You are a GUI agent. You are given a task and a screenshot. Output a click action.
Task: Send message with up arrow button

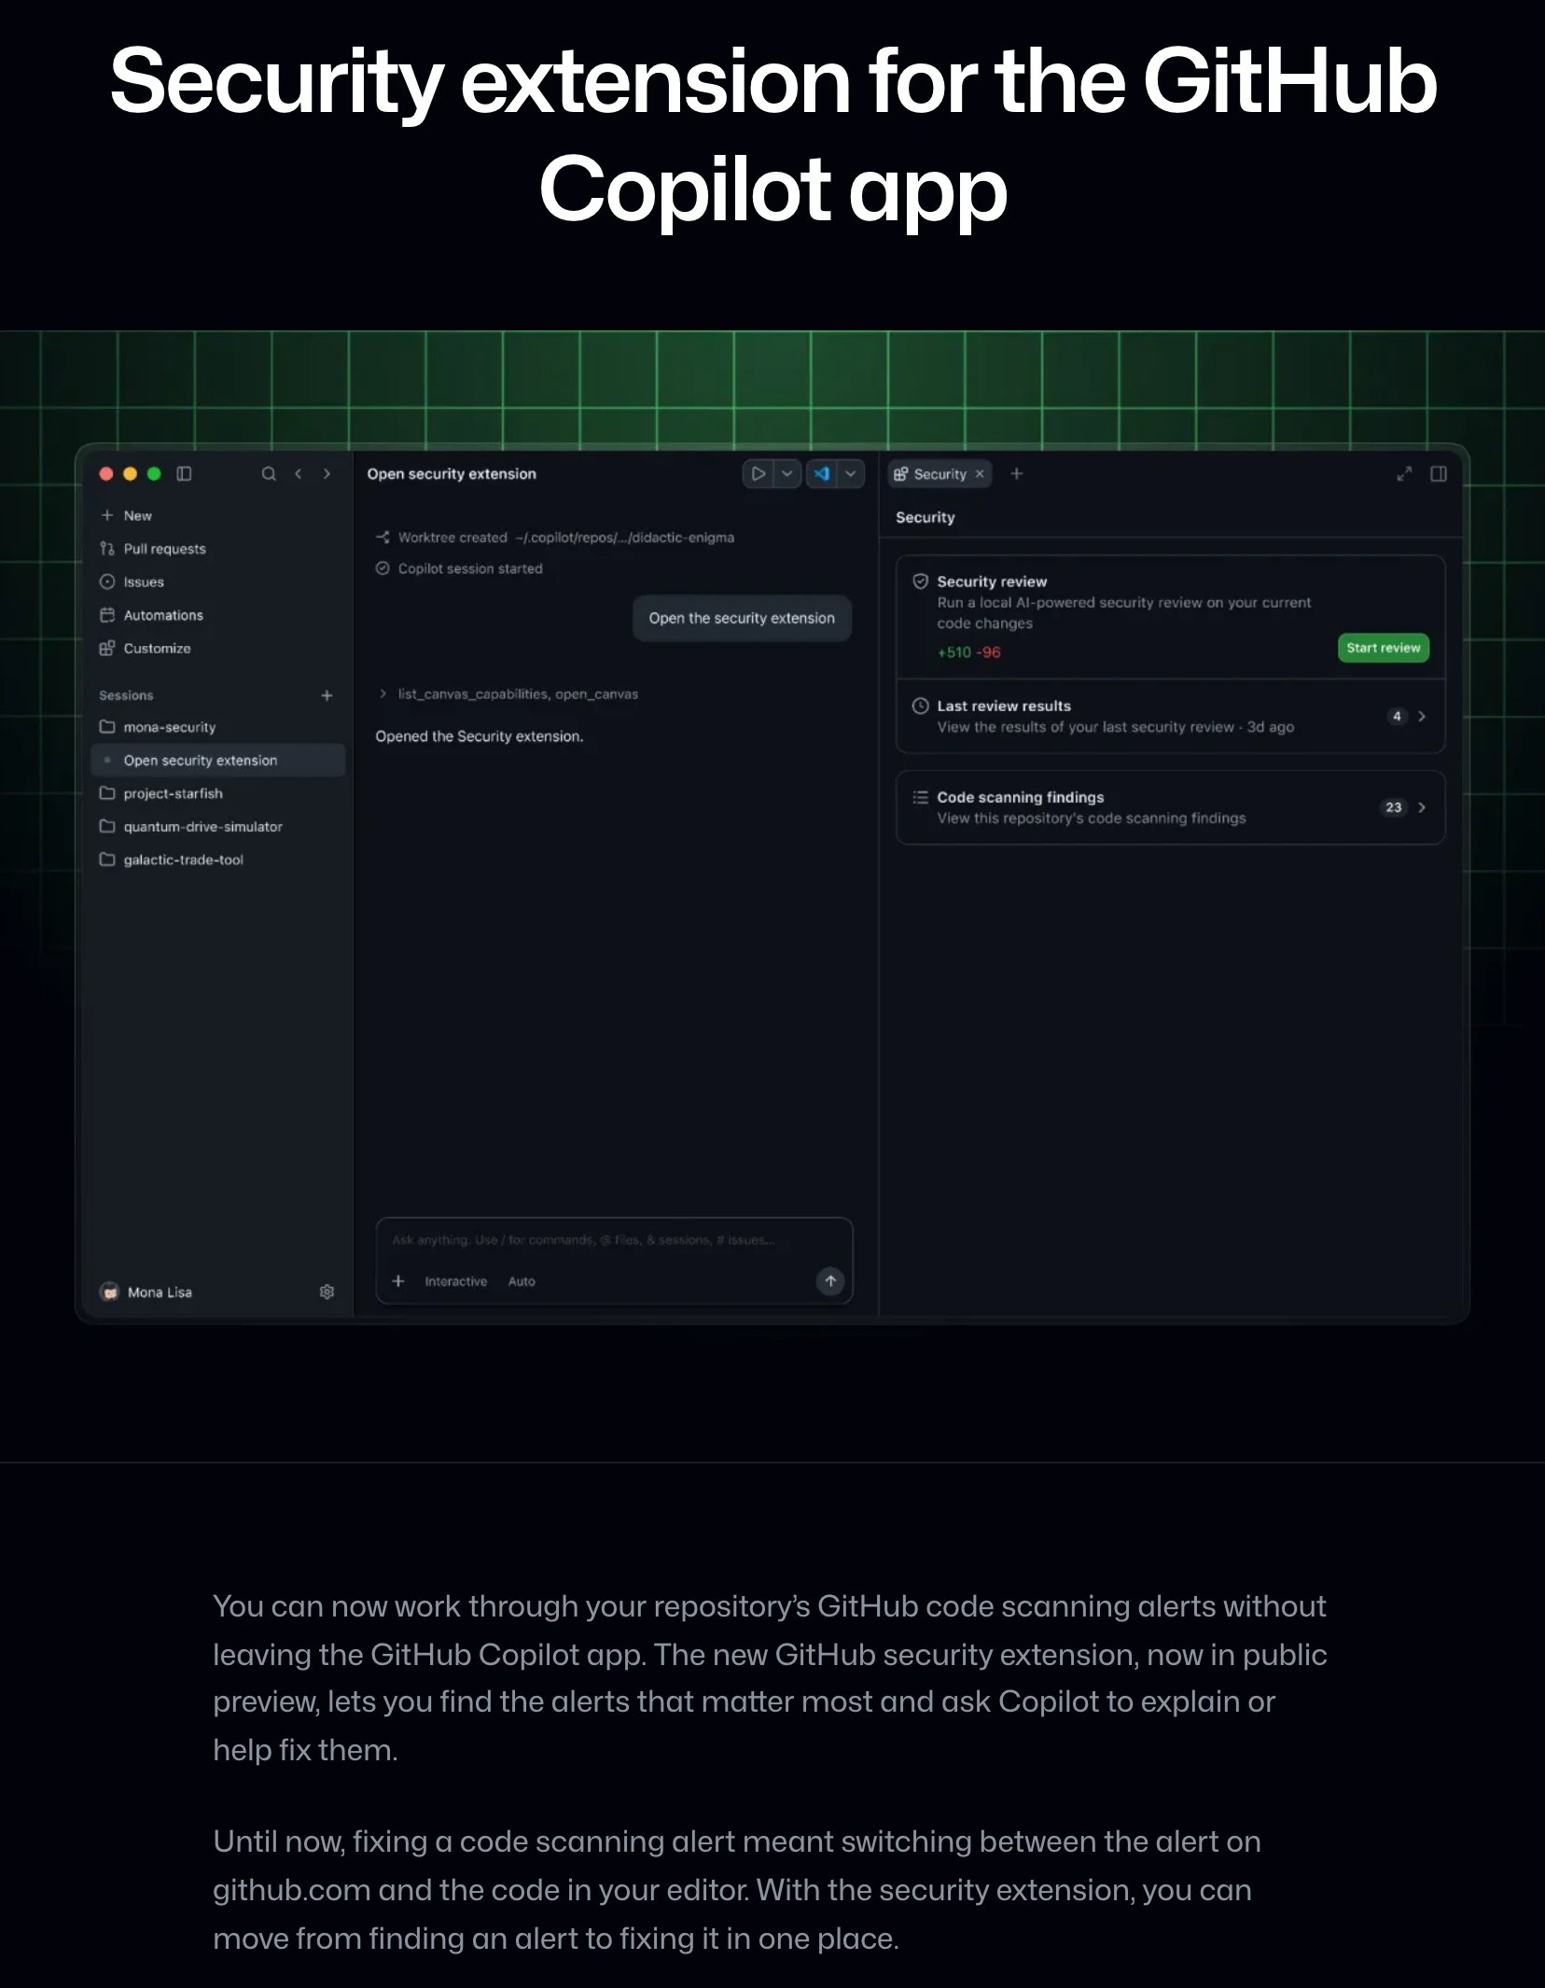coord(830,1281)
